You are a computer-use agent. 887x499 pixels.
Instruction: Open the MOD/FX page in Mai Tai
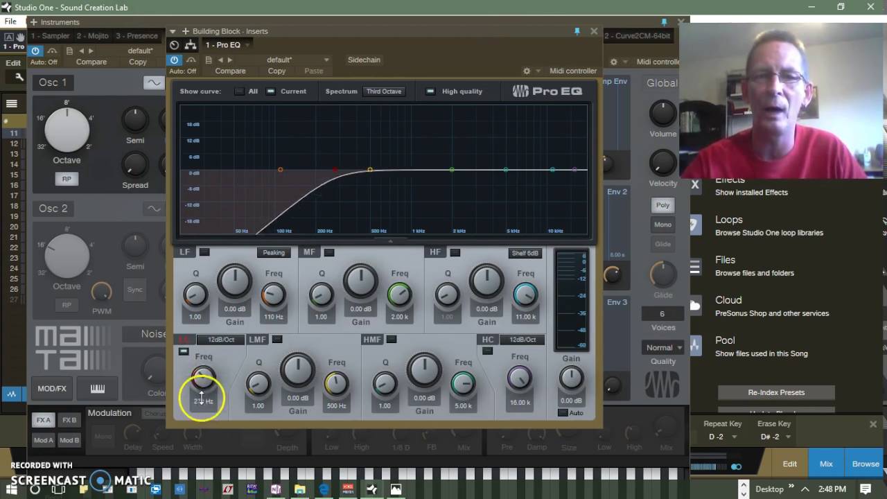(x=52, y=388)
